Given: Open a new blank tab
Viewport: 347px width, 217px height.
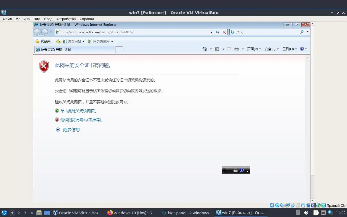Looking at the screenshot, I should click(119, 50).
